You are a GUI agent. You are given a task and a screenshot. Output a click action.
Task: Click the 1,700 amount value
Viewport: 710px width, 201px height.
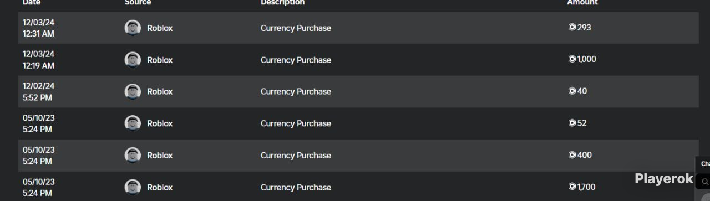(x=586, y=187)
